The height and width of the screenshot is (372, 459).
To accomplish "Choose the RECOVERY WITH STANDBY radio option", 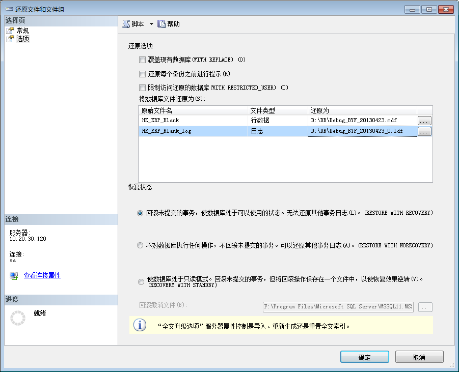I will tap(140, 282).
